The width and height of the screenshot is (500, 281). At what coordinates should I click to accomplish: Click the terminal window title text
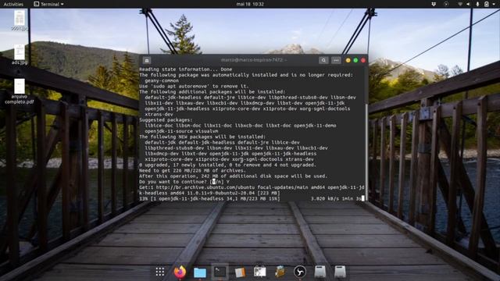[254, 60]
